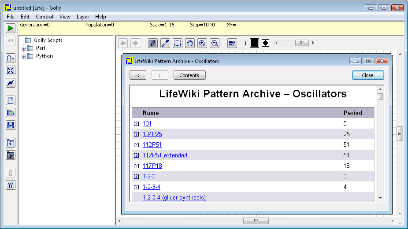Open a pattern file with the folder icon
The height and width of the screenshot is (229, 408).
pyautogui.click(x=11, y=113)
